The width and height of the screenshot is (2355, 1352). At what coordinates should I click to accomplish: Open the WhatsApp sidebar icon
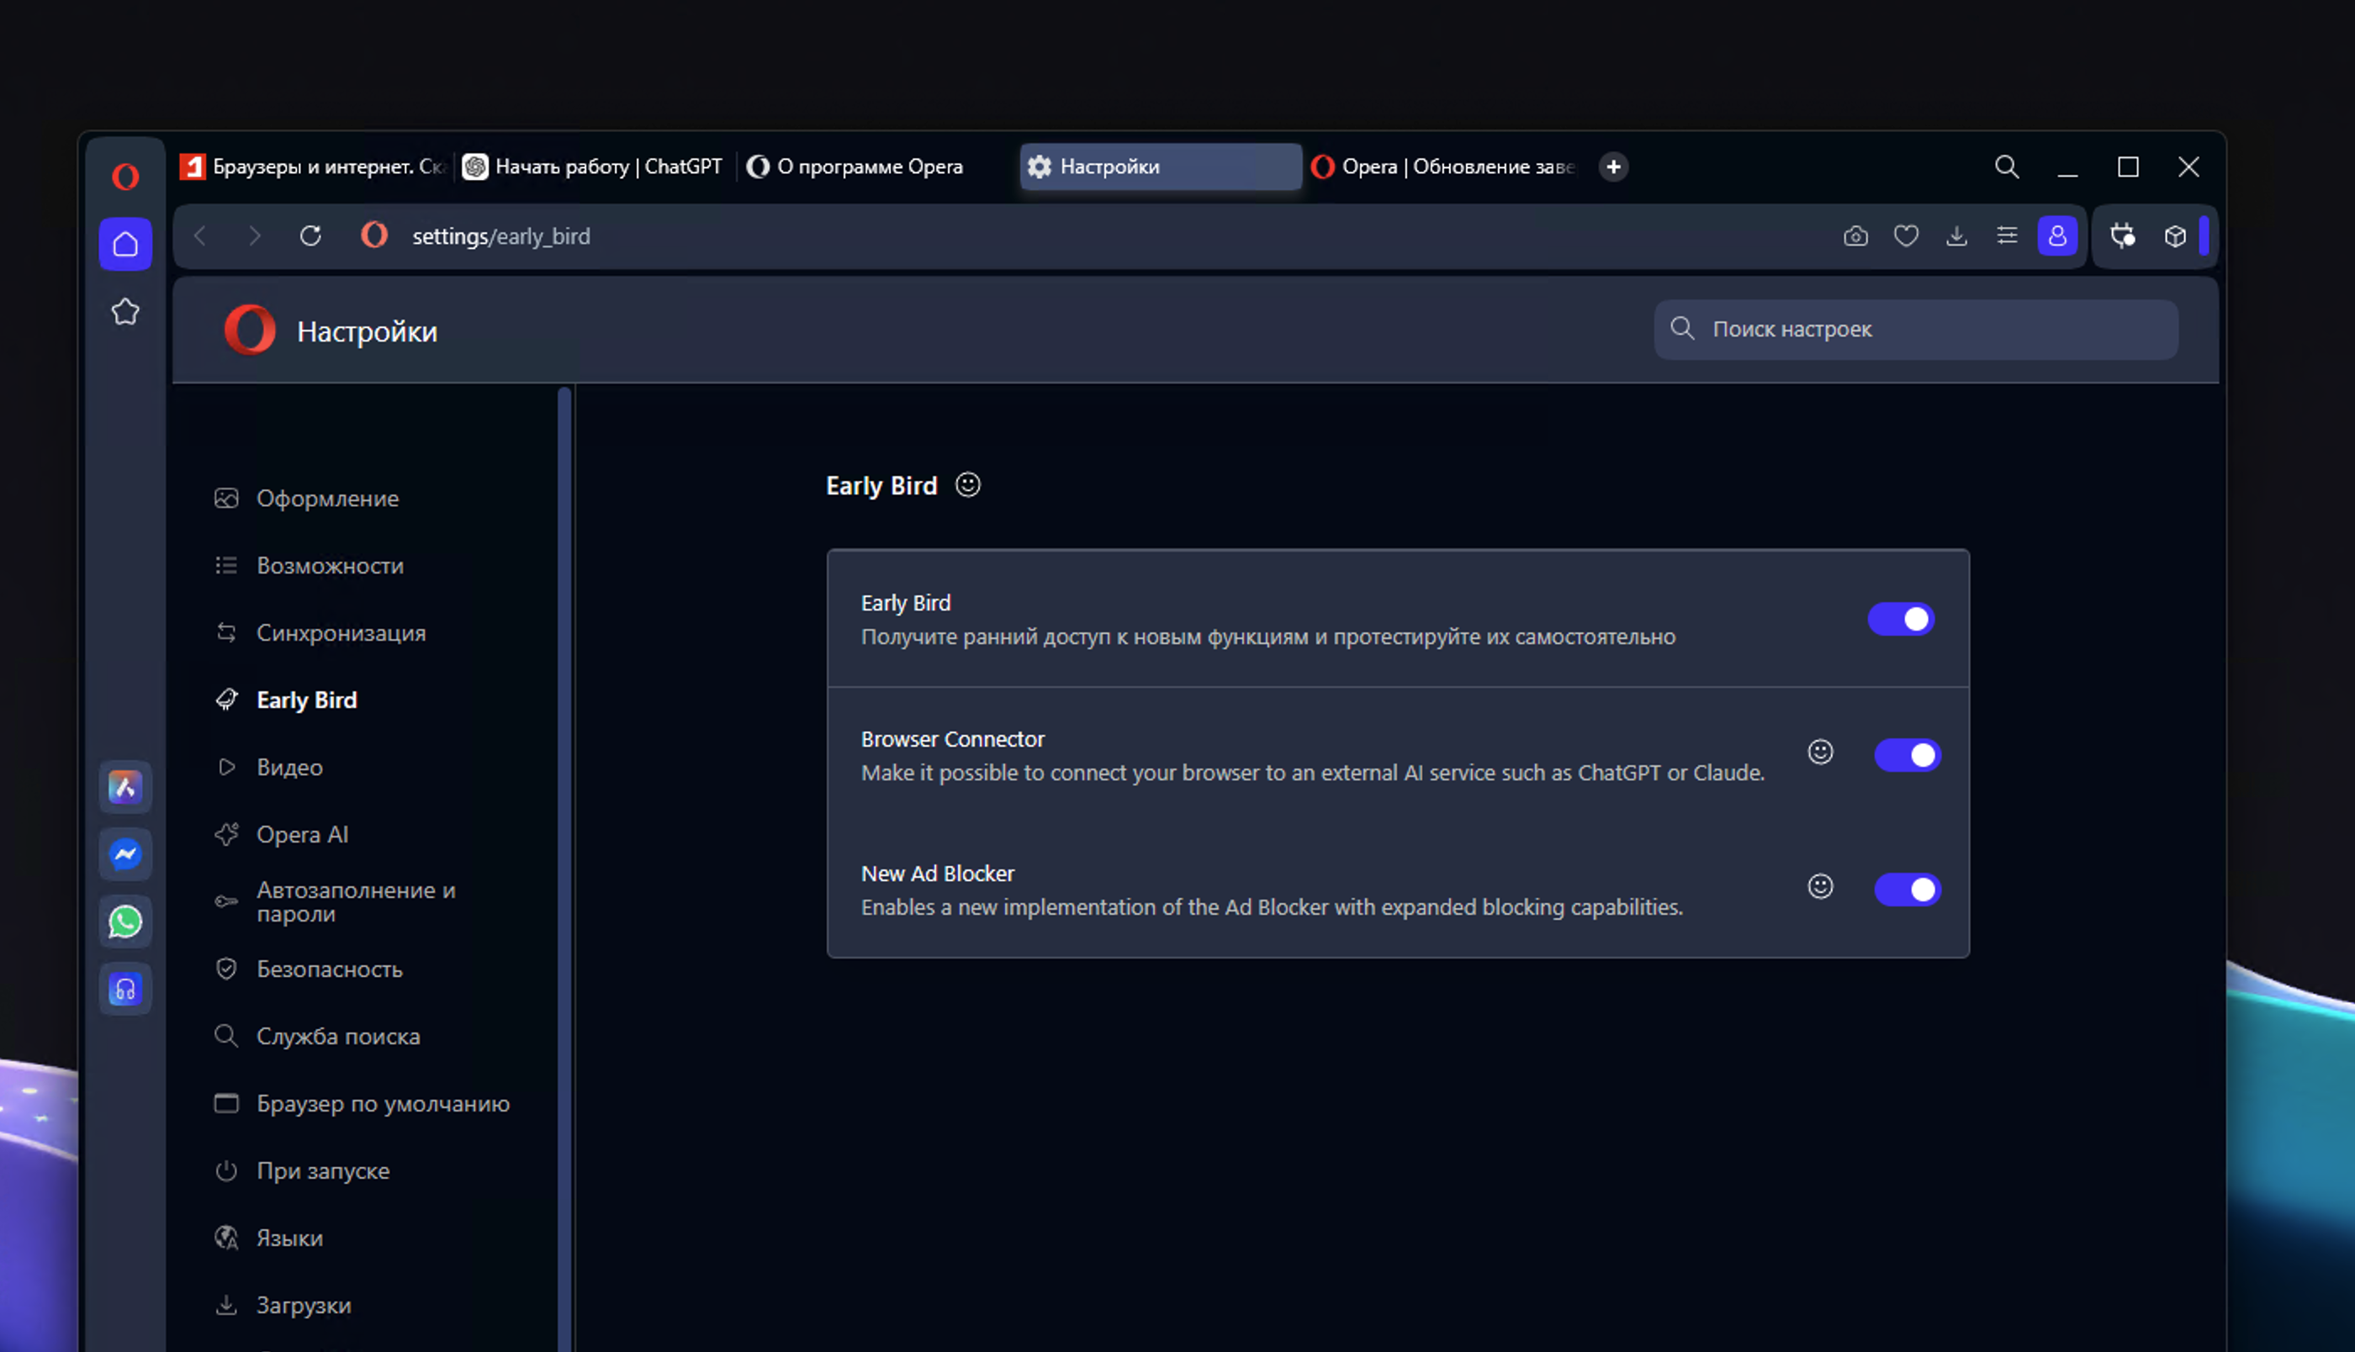click(125, 922)
